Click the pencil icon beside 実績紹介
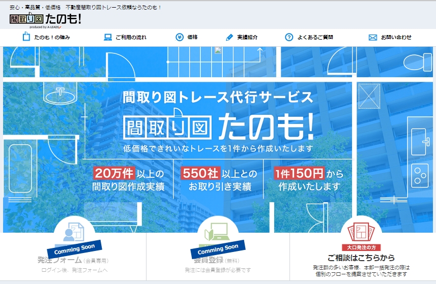The height and width of the screenshot is (284, 436). tap(229, 37)
